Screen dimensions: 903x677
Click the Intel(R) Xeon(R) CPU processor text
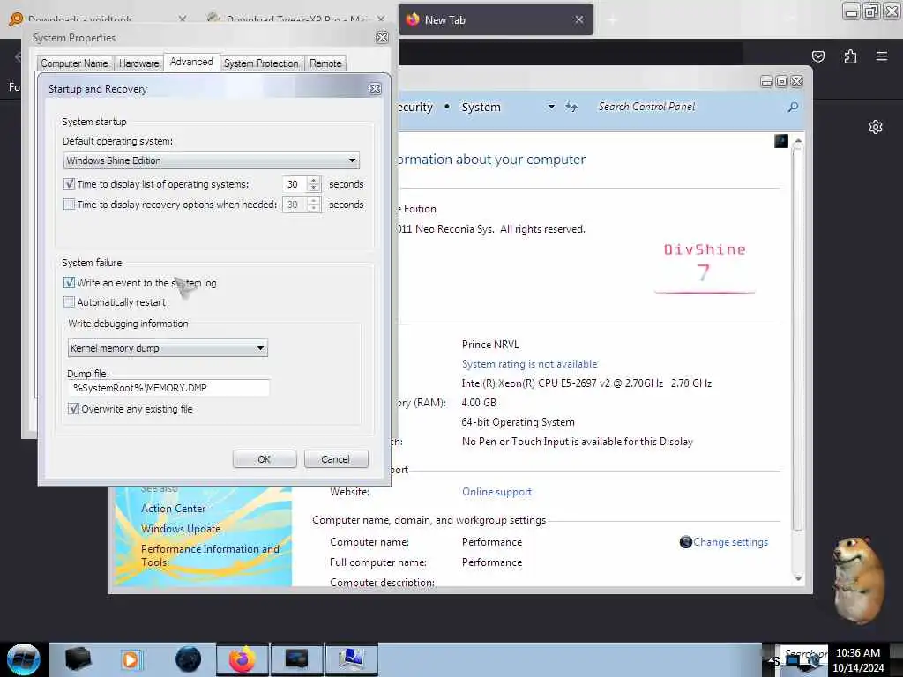click(586, 383)
